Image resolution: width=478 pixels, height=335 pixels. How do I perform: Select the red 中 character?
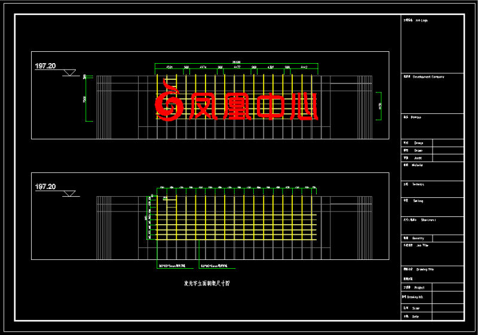tap(271, 106)
